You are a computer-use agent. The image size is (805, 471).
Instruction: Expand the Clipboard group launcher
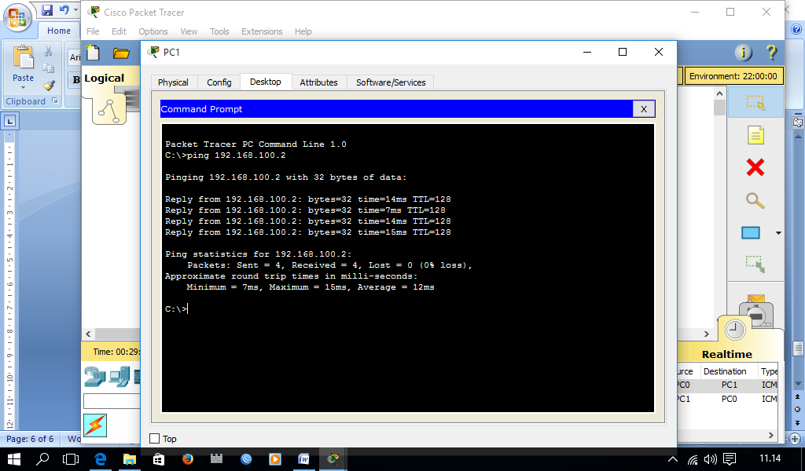click(x=54, y=101)
